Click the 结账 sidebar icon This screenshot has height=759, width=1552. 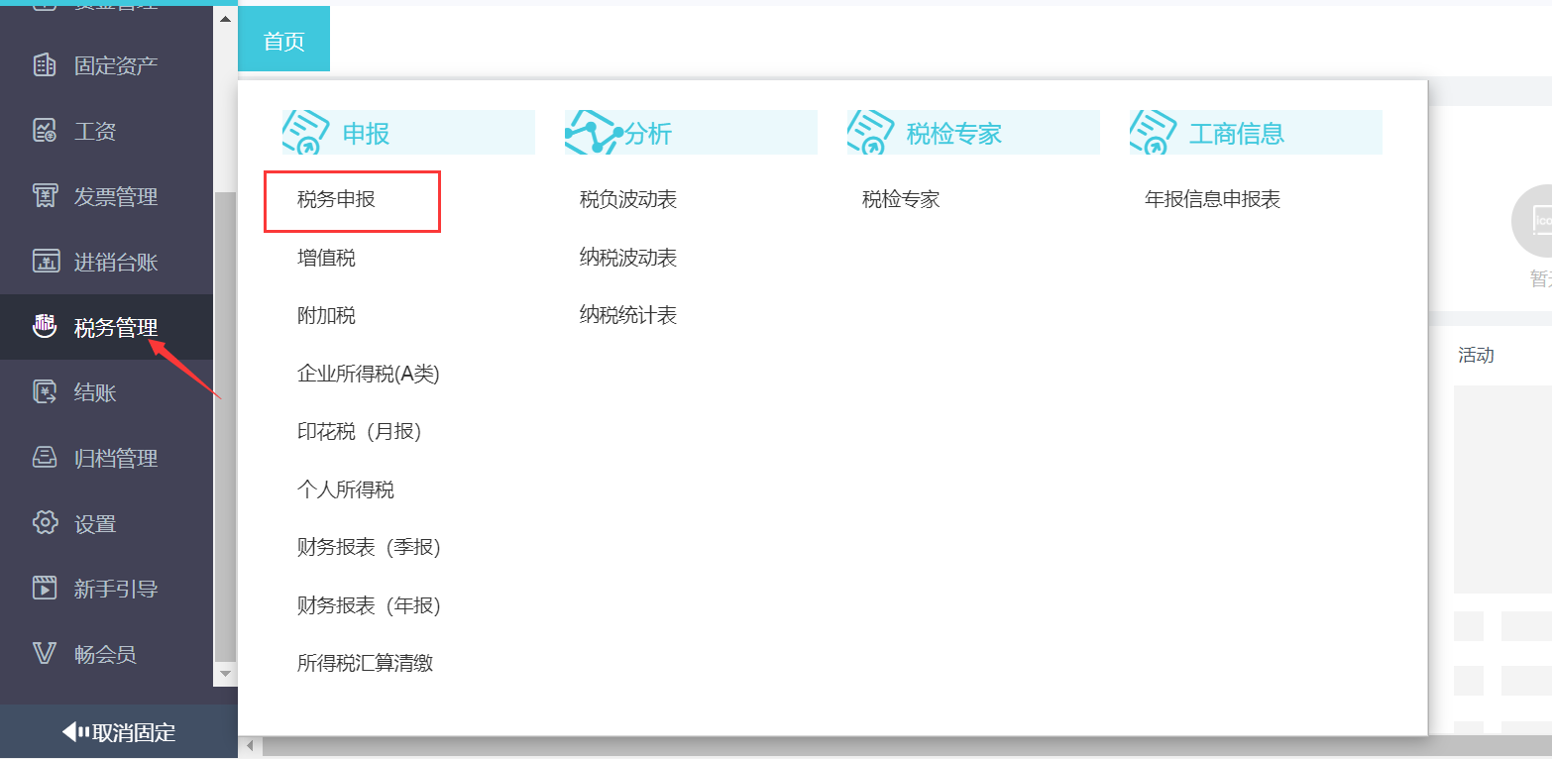(45, 392)
